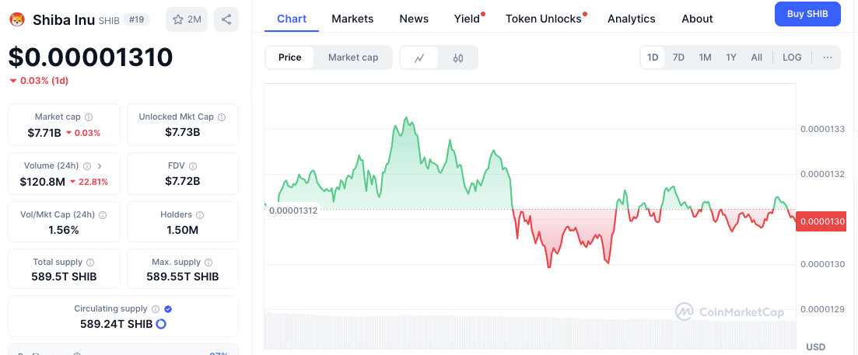Click the Shiba Inu coin logo
Image resolution: width=858 pixels, height=355 pixels.
point(17,19)
